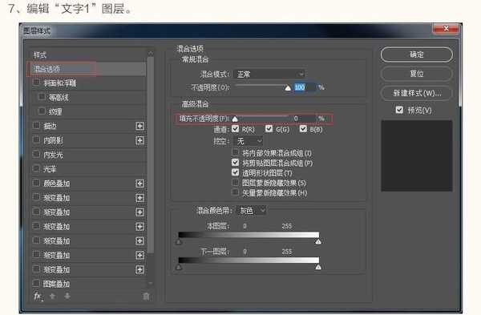Click the style preview thumbnail
This screenshot has width=481, height=315.
point(417,155)
